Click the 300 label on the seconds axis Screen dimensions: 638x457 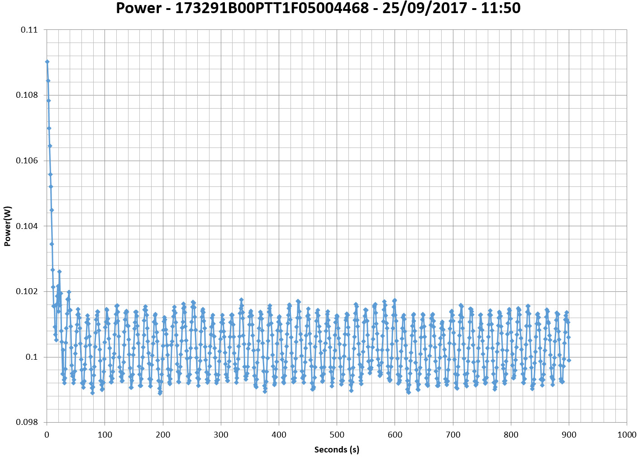click(x=221, y=435)
